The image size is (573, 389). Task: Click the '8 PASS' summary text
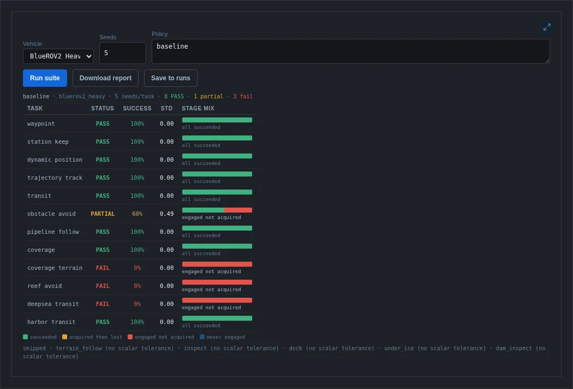coord(174,96)
